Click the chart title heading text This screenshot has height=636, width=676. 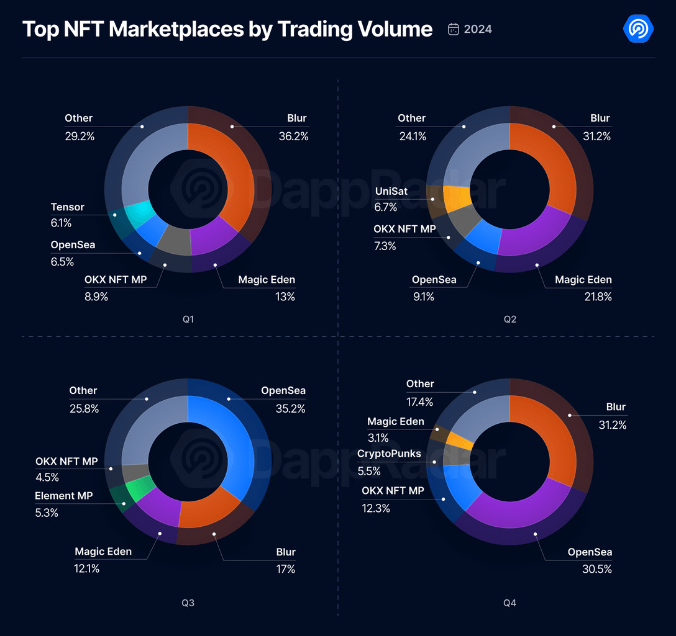[227, 29]
